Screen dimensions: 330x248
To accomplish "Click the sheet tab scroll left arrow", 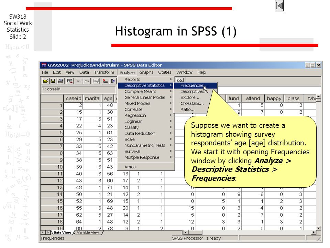I will pyautogui.click(x=43, y=232).
